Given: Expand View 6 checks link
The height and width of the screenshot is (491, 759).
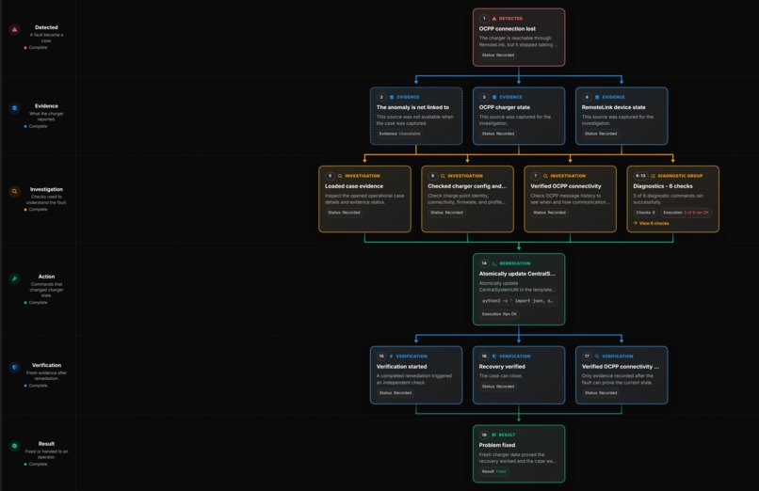Looking at the screenshot, I should click(651, 223).
